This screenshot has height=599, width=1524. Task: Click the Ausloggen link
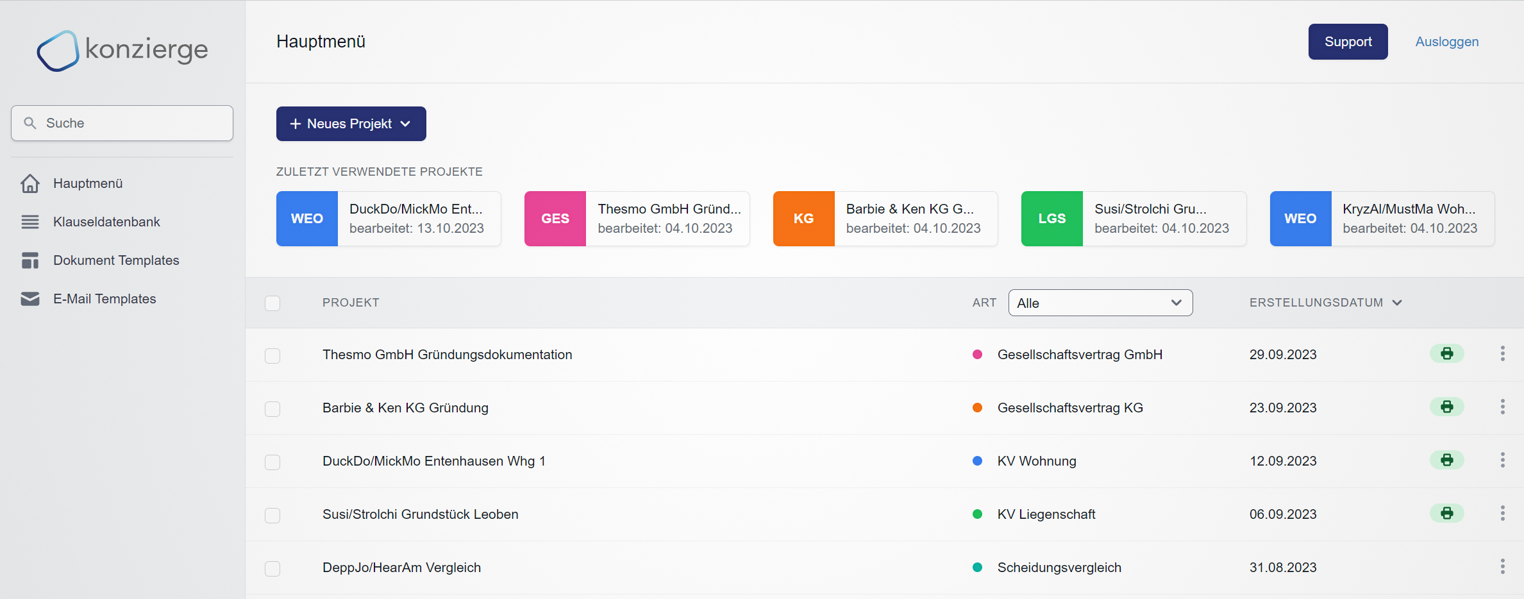point(1446,42)
